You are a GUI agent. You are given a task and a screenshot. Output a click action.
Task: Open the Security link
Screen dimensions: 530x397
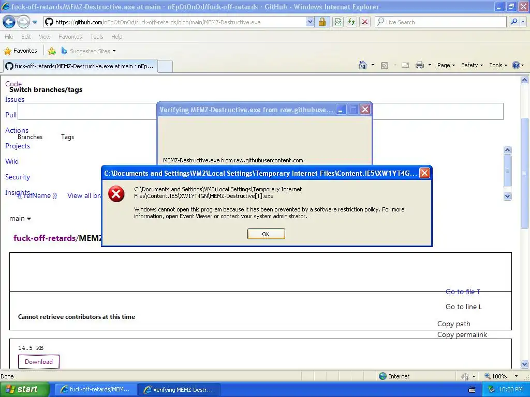18,177
